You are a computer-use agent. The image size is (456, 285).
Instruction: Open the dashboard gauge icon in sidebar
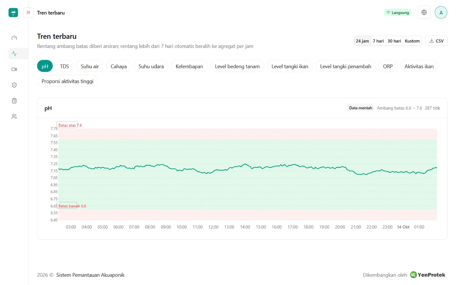tap(14, 38)
